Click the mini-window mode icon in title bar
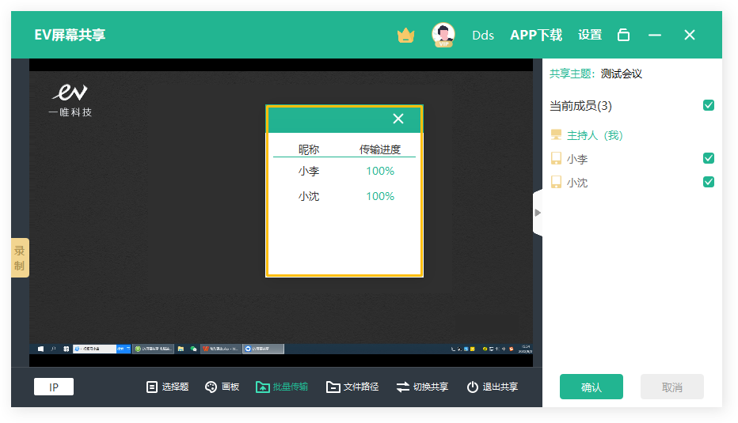738x423 pixels. tap(624, 35)
